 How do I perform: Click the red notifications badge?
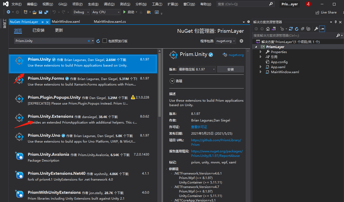coord(308,4)
